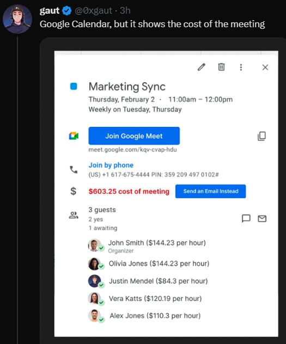Click the $603.25 cost of meeting text
Image resolution: width=286 pixels, height=344 pixels.
click(x=129, y=191)
